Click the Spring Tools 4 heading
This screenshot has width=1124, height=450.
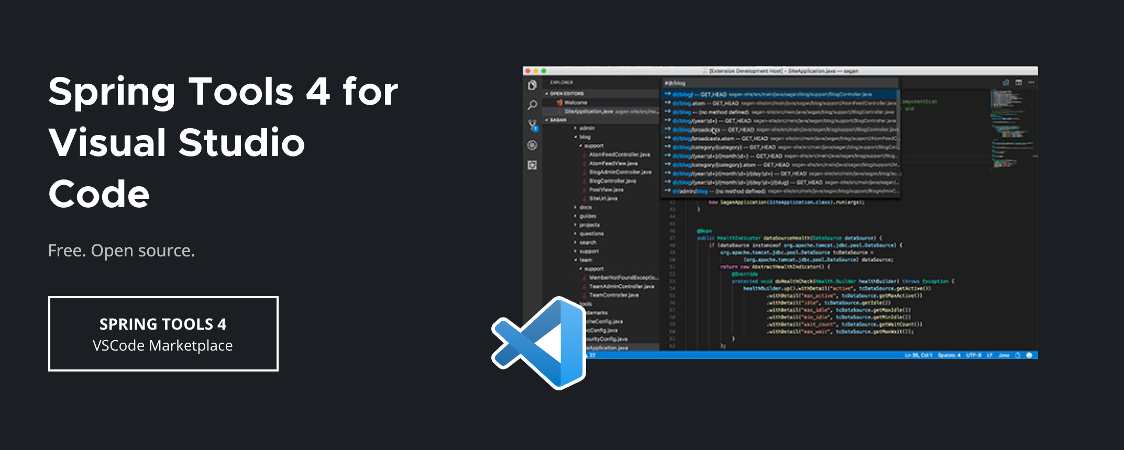(x=223, y=142)
